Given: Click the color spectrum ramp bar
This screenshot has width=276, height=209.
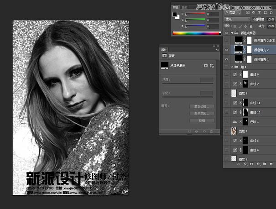Looking at the screenshot, I should 197,33.
